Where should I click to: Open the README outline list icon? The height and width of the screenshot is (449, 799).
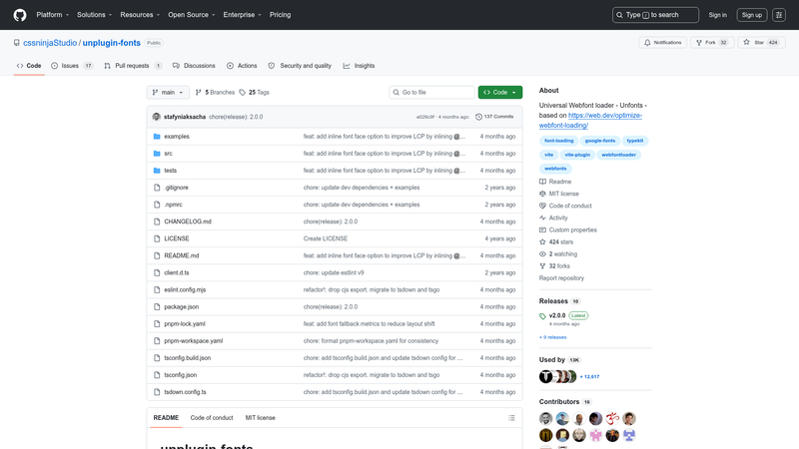pos(511,418)
